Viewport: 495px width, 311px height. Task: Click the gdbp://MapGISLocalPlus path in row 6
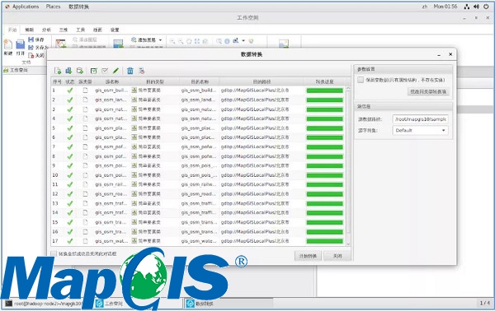pyautogui.click(x=255, y=137)
